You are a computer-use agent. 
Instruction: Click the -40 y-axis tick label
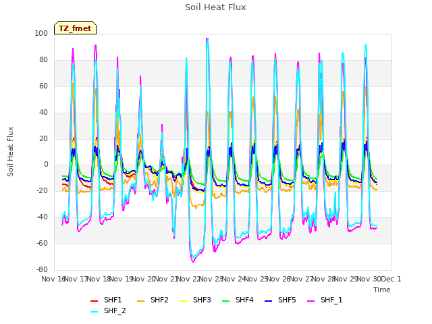pyautogui.click(x=42, y=217)
